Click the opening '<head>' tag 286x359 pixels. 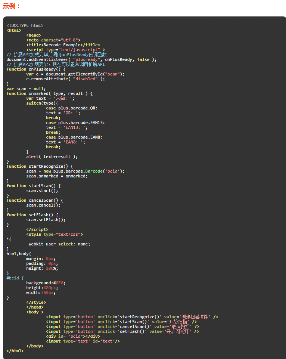tap(34, 35)
